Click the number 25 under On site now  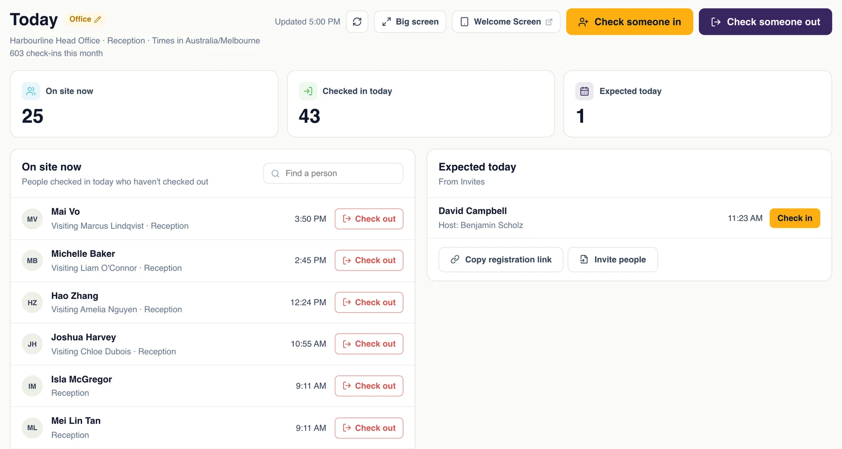33,116
